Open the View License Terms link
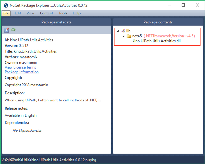The image size is (205, 164). (x=20, y=67)
